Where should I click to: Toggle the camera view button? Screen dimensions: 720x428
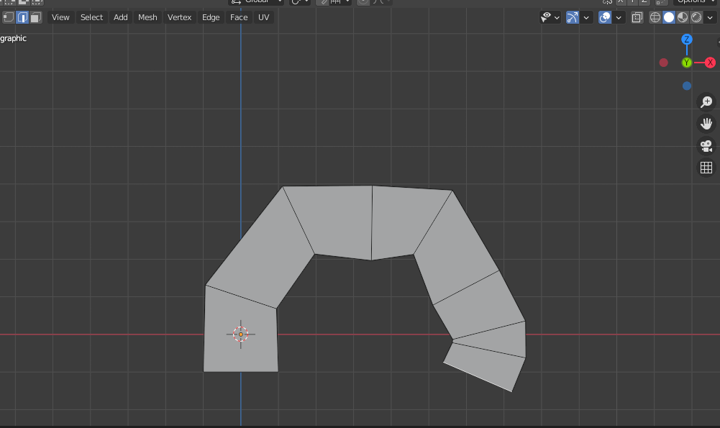[x=706, y=145]
